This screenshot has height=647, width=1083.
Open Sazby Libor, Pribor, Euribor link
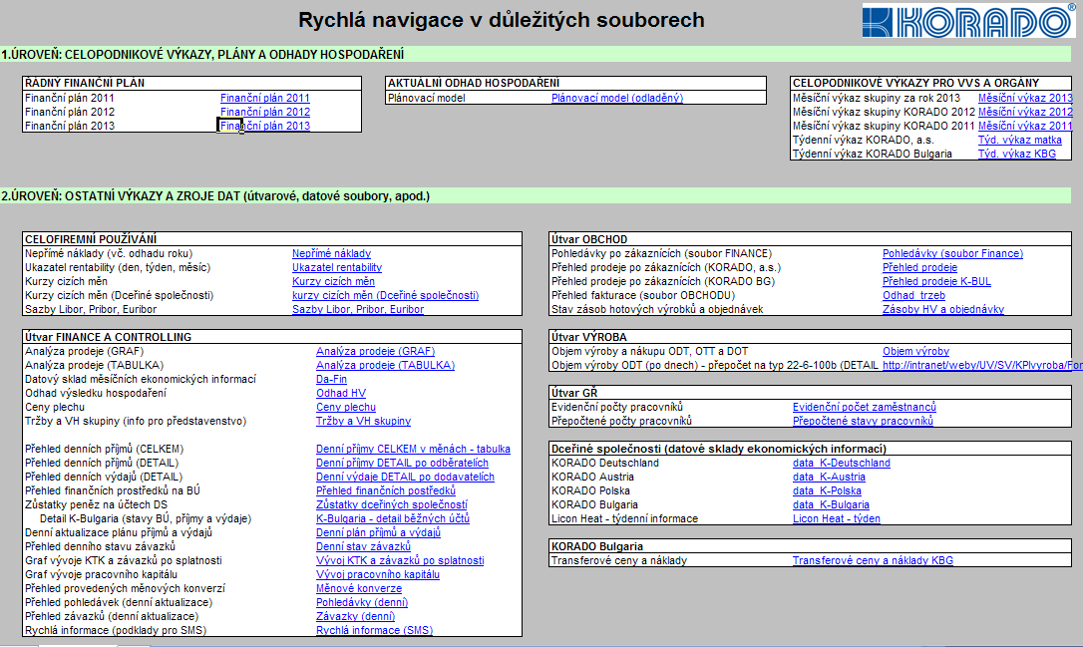click(x=358, y=309)
